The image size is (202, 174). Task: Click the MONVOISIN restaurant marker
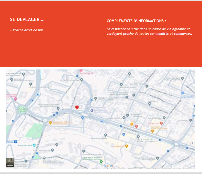127,146
